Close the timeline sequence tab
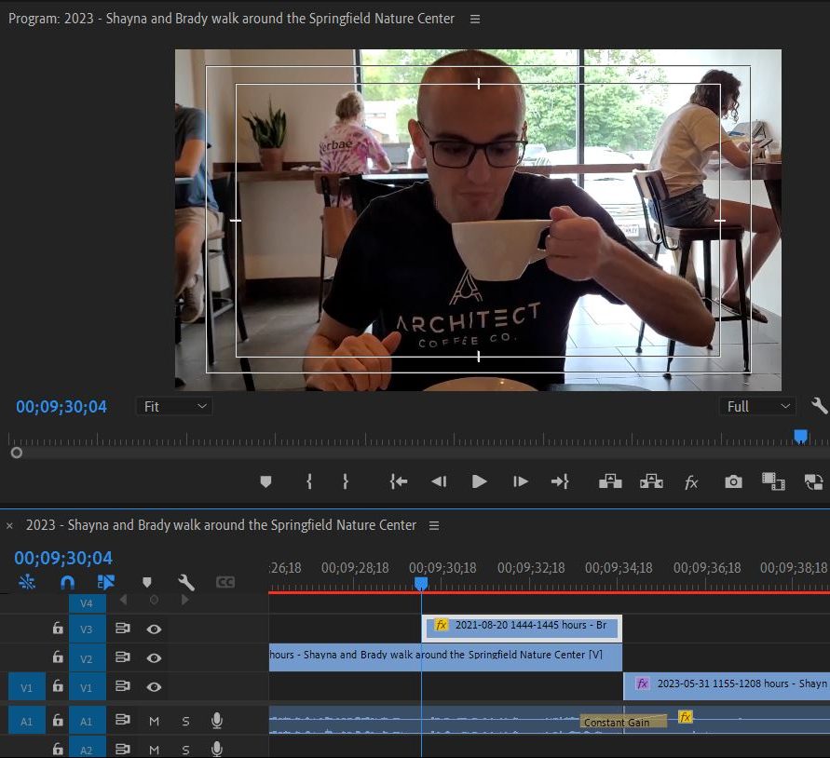Screen dimensions: 830x758 [9, 525]
